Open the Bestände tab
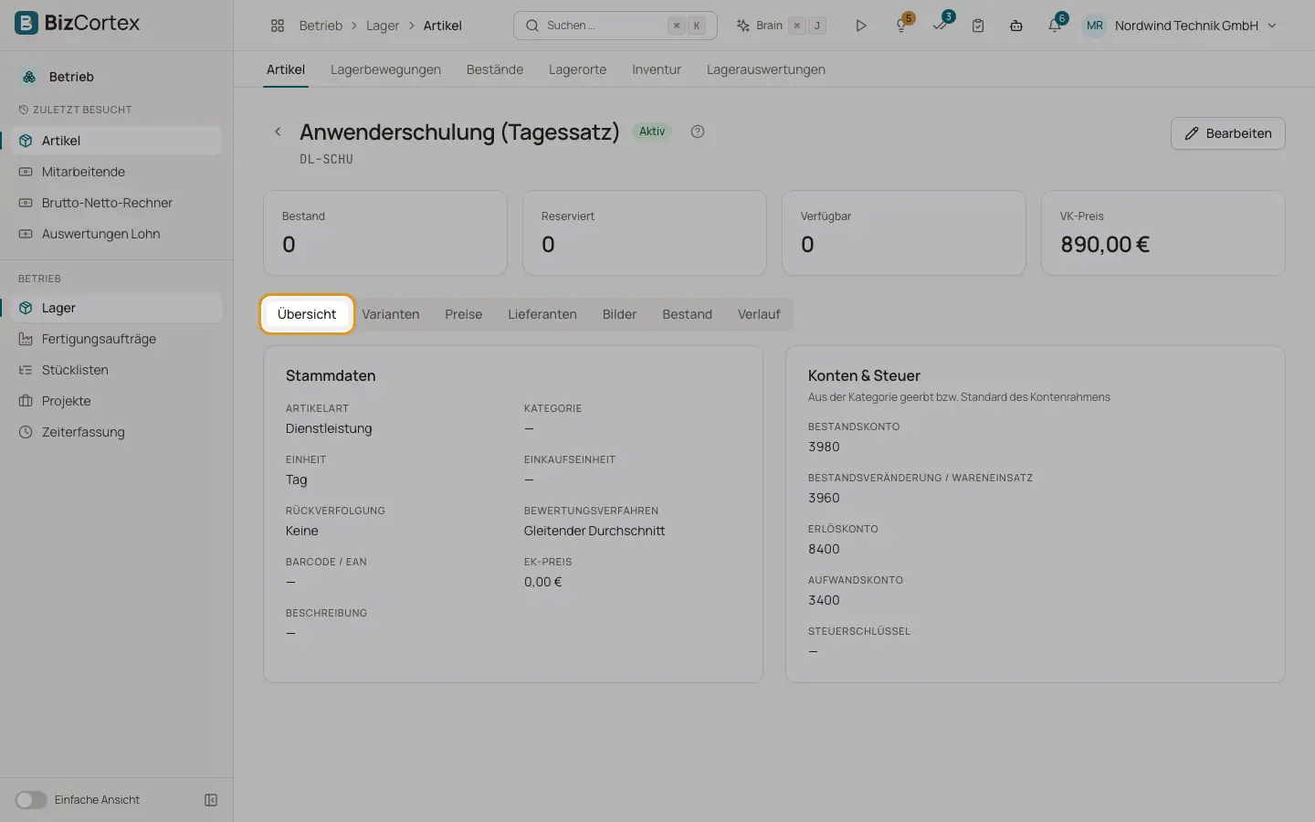This screenshot has width=1315, height=822. coord(495,69)
